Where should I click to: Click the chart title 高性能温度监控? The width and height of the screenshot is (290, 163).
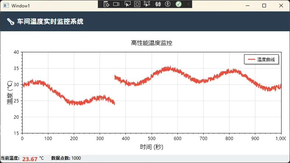pos(152,43)
